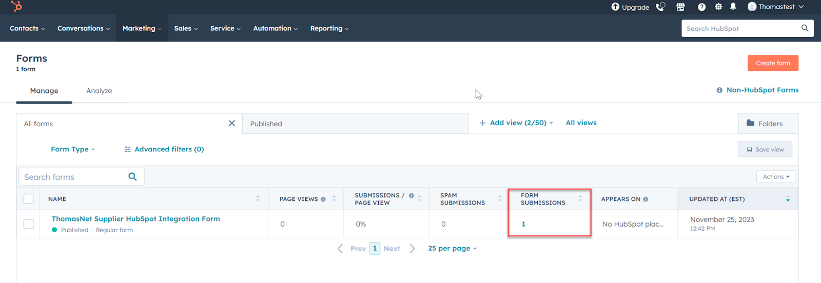
Task: Click the Folders folder icon
Action: [x=751, y=123]
